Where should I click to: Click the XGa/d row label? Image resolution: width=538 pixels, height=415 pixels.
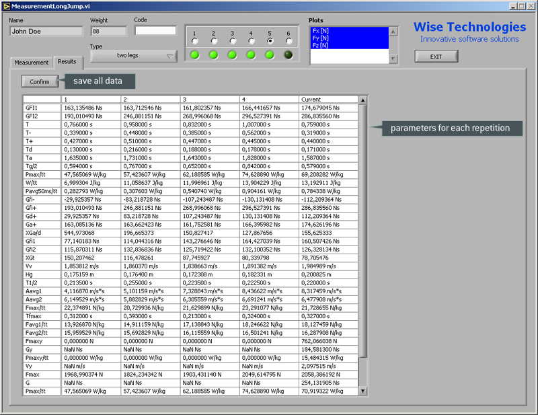click(42, 233)
